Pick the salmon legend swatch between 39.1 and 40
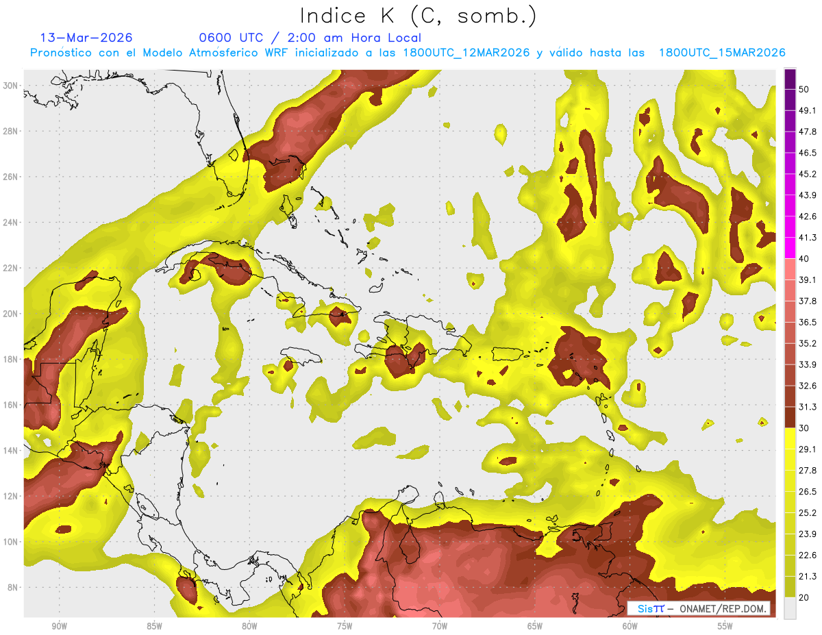 coord(790,269)
